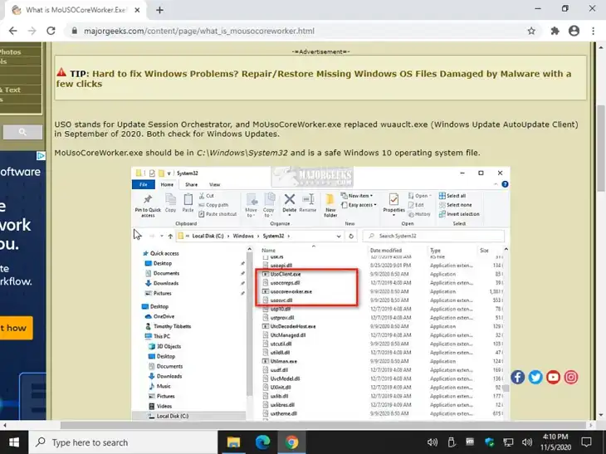Open the Windows Start menu
Screen dimensions: 606x454
[x=14, y=442]
